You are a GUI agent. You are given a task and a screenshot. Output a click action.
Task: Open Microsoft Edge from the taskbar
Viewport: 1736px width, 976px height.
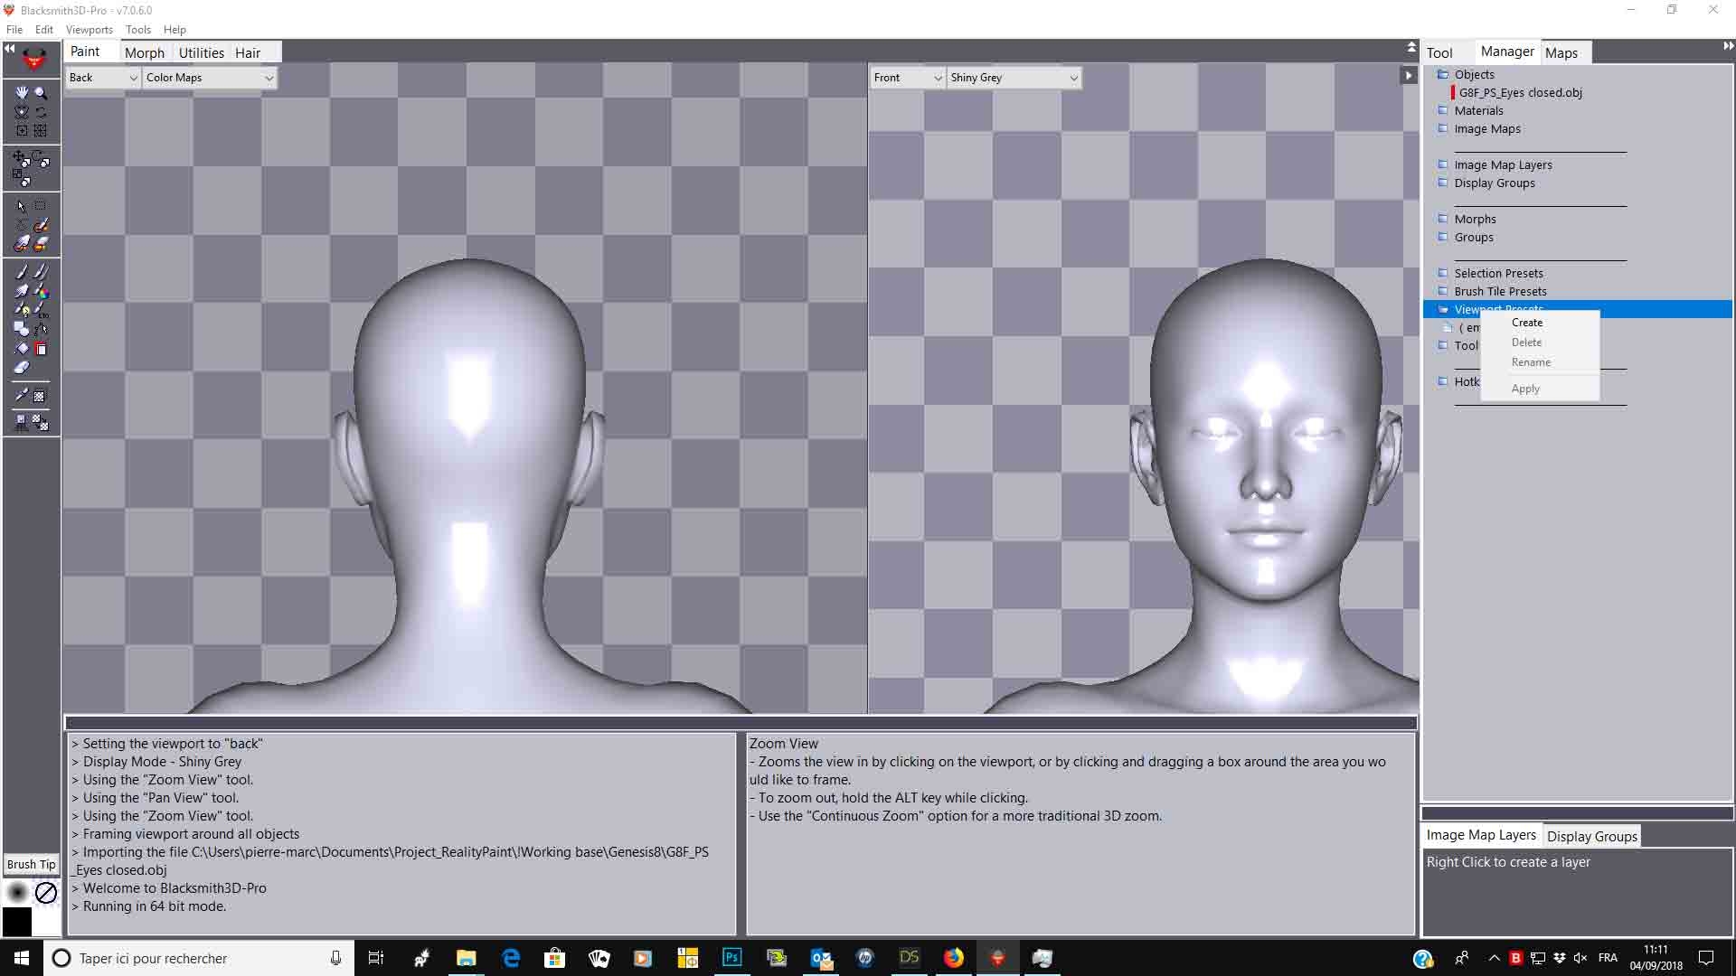coord(511,958)
